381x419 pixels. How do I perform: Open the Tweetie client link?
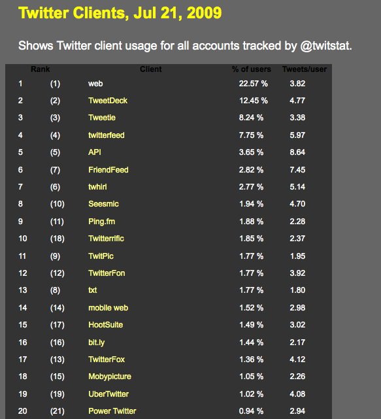[x=102, y=118]
